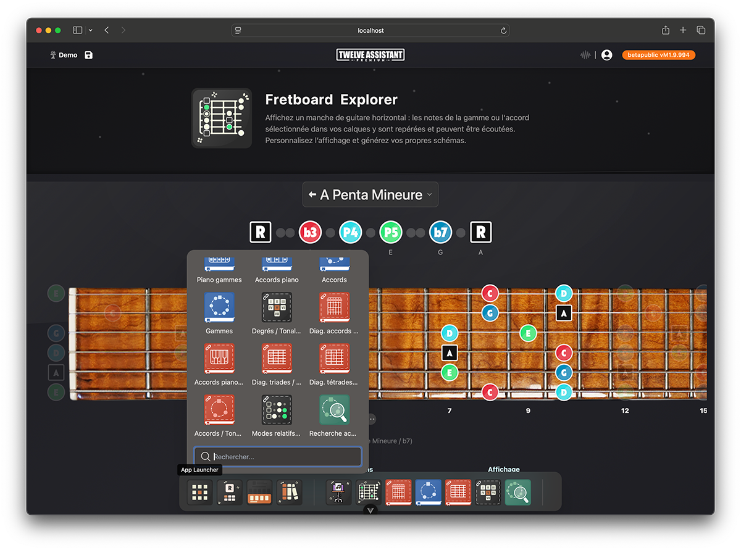This screenshot has height=550, width=741.
Task: Go back in Safari history
Action: [107, 30]
